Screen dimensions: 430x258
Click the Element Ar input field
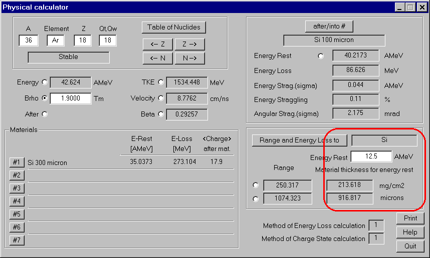point(56,40)
